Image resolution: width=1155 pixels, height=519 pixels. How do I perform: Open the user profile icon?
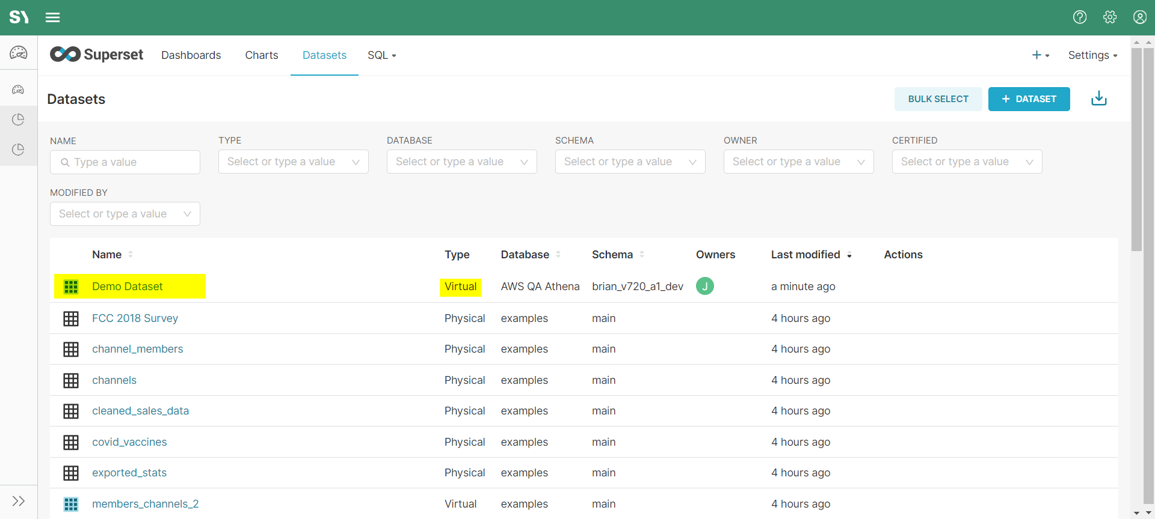pos(1140,17)
